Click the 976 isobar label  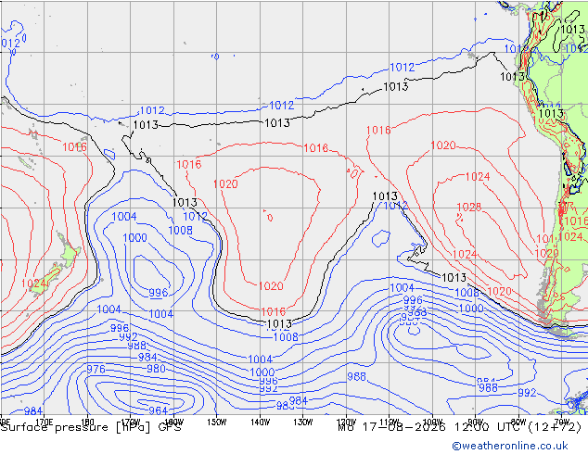96,369
